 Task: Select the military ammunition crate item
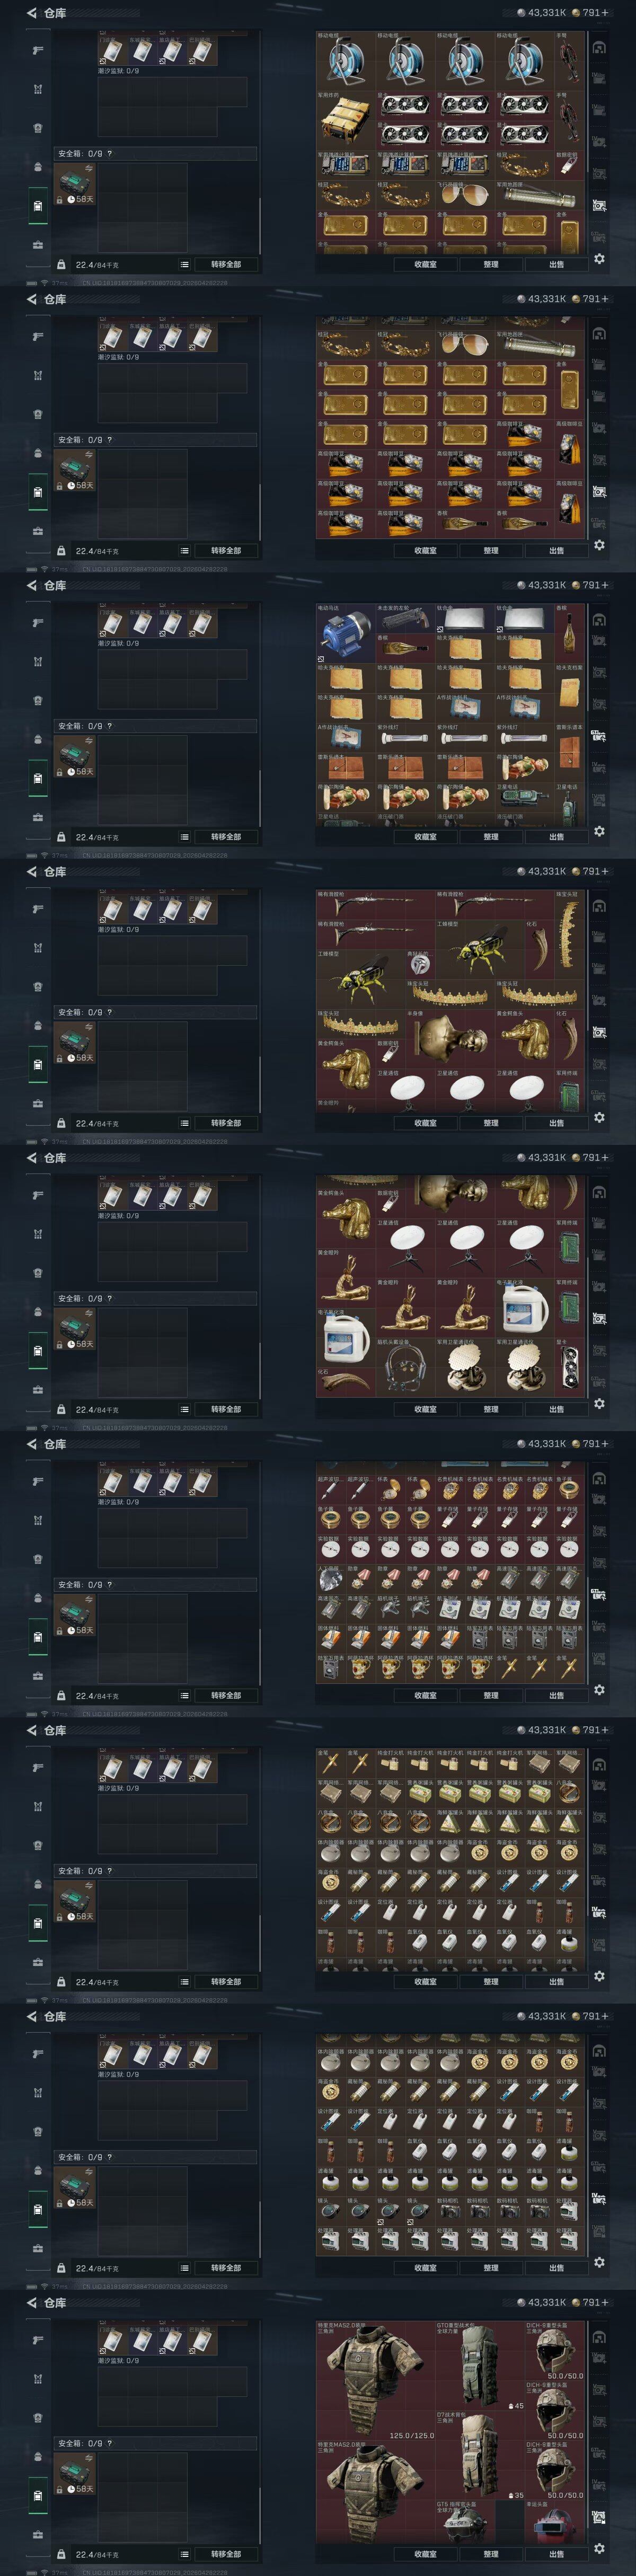click(345, 121)
